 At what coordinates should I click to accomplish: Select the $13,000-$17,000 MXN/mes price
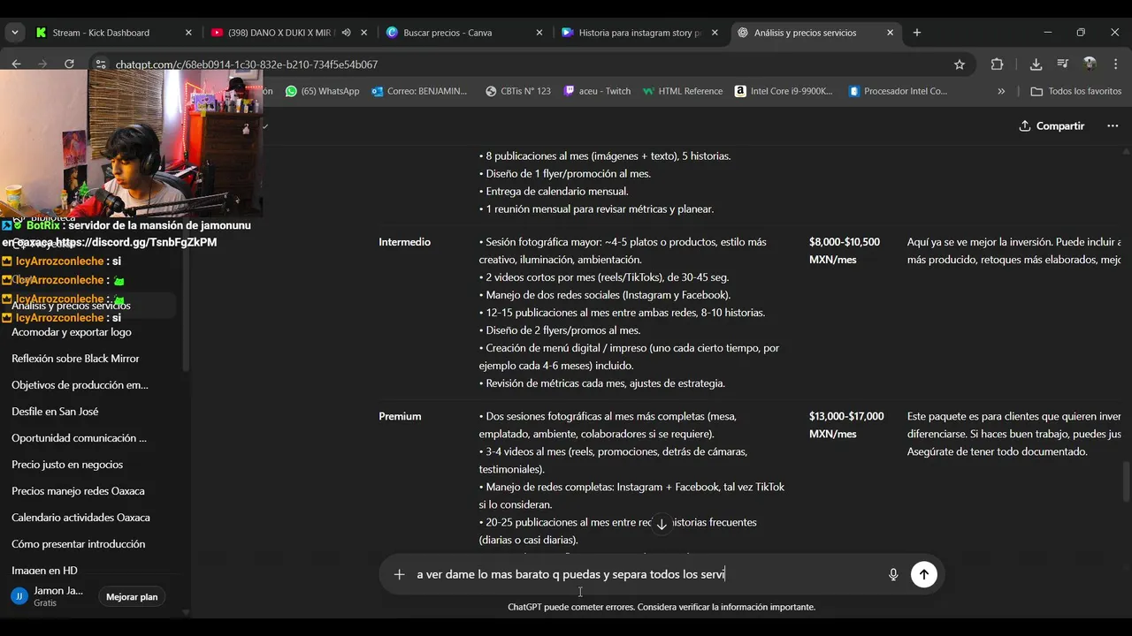pyautogui.click(x=846, y=425)
